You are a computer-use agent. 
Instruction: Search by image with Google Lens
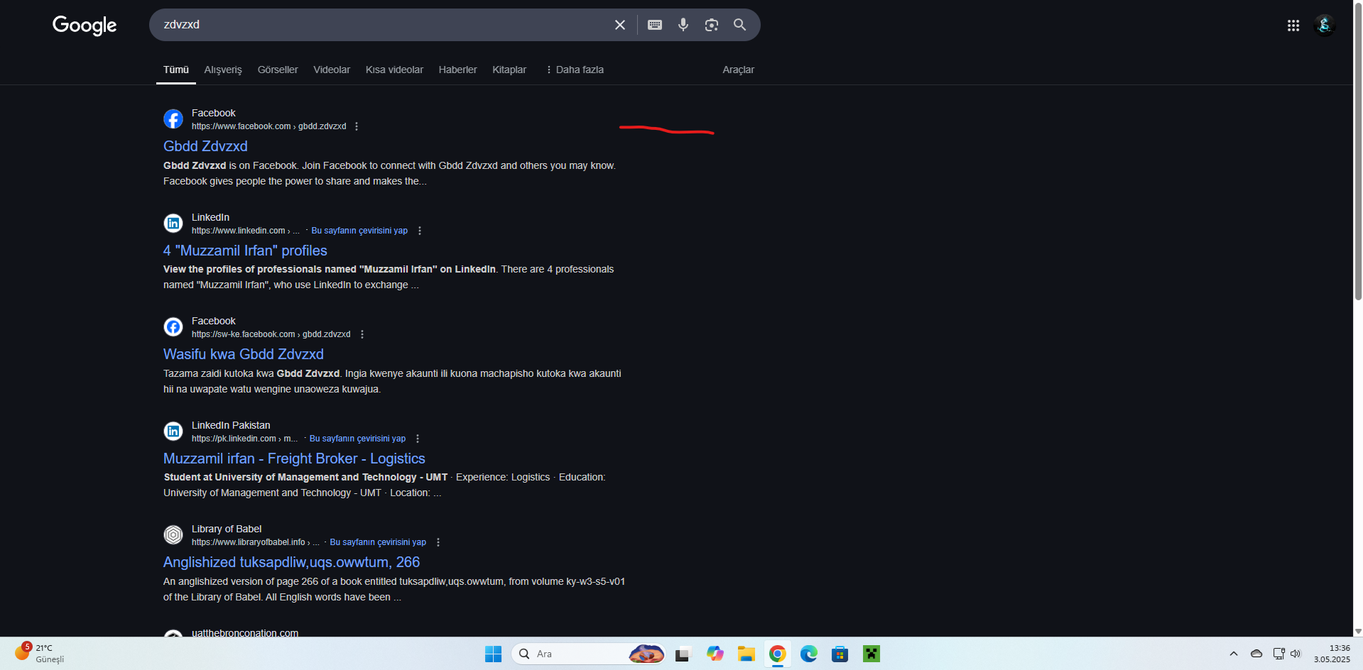click(712, 25)
